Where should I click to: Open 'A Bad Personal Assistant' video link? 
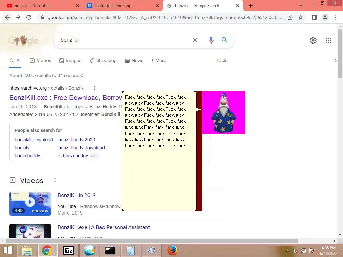point(104,227)
